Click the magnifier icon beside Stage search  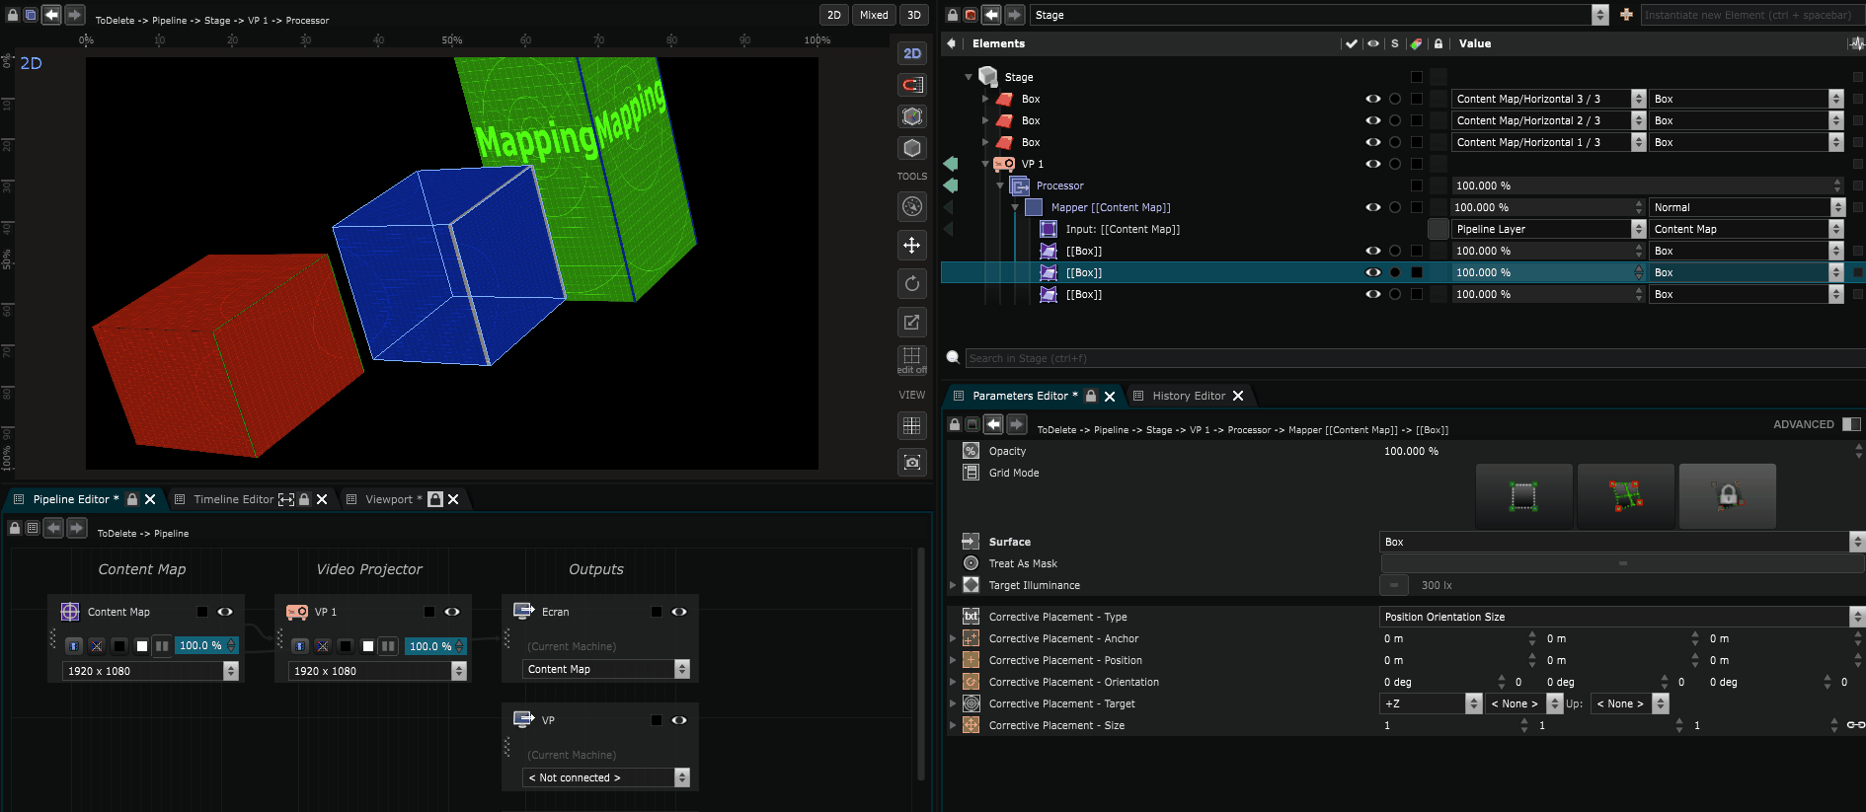tap(953, 358)
